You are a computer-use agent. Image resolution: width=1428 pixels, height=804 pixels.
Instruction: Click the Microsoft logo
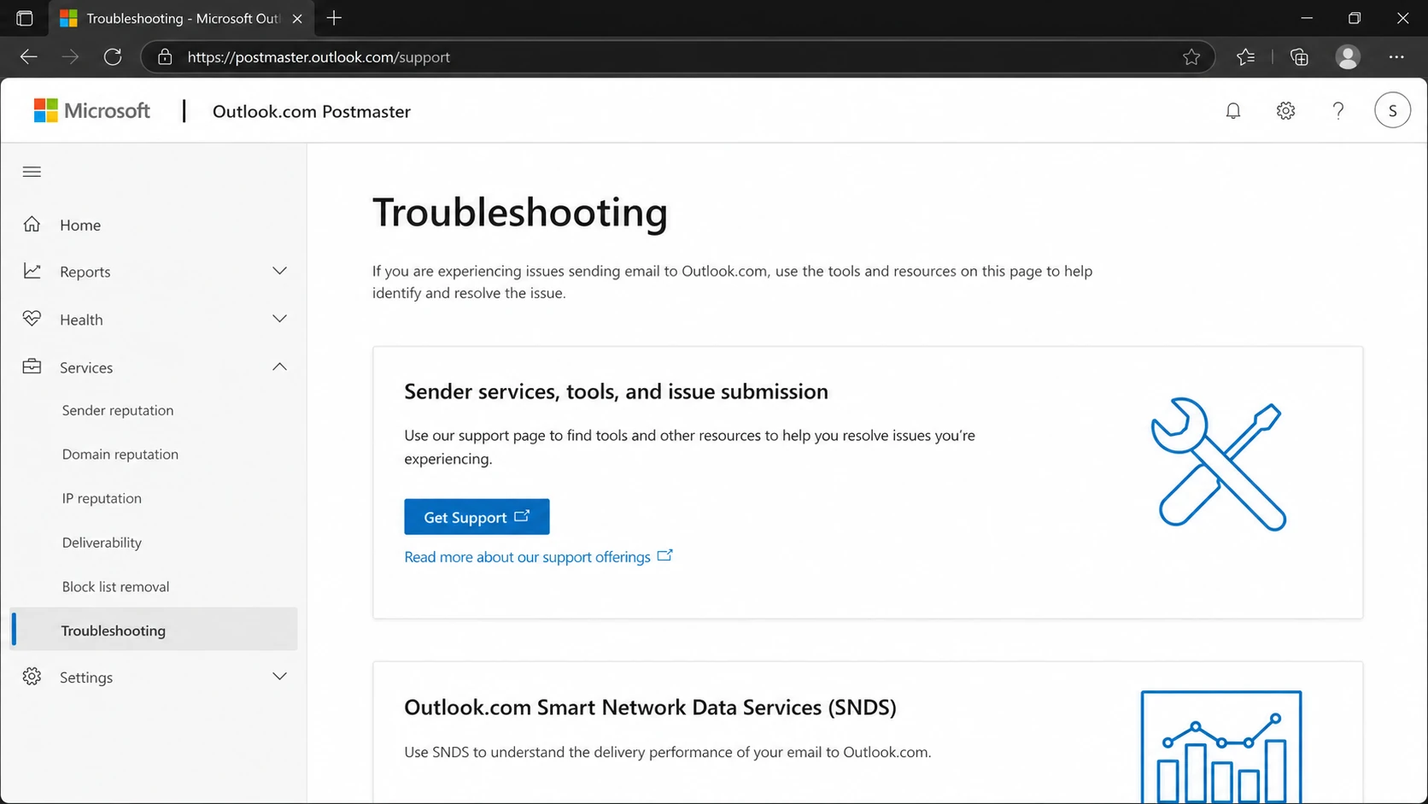click(x=91, y=111)
